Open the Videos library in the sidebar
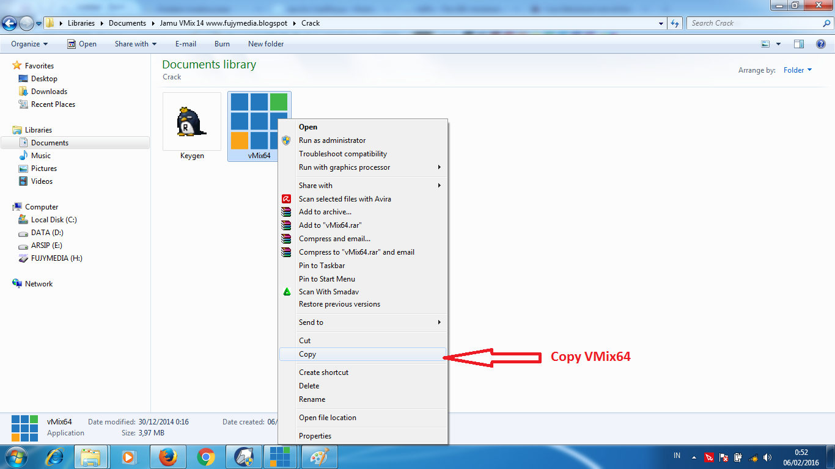This screenshot has width=835, height=469. point(42,181)
